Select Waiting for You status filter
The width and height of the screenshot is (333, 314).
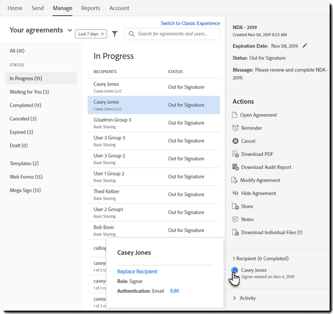click(x=29, y=92)
